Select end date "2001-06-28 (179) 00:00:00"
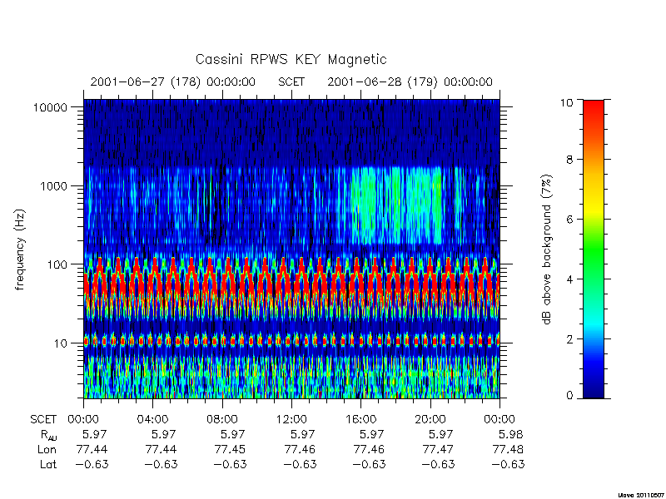 tap(410, 82)
